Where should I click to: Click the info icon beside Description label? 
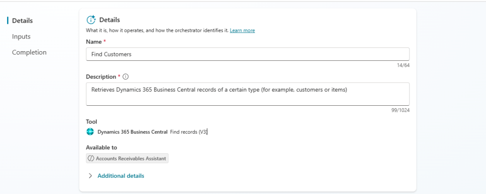coord(125,77)
